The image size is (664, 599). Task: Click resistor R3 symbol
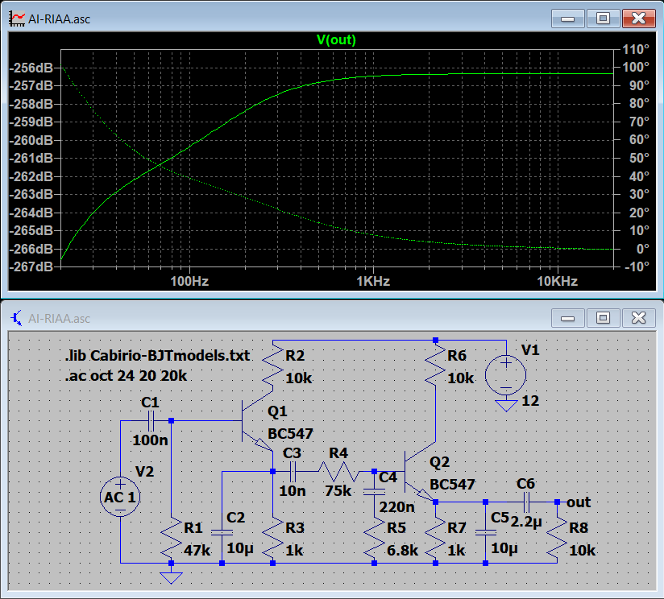click(272, 538)
